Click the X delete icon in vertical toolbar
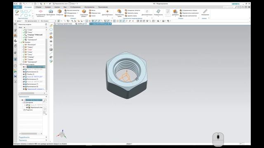264x148 pixels. pos(51,45)
